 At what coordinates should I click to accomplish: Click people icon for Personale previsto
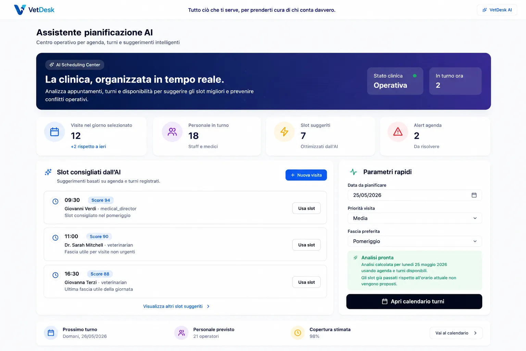(181, 333)
